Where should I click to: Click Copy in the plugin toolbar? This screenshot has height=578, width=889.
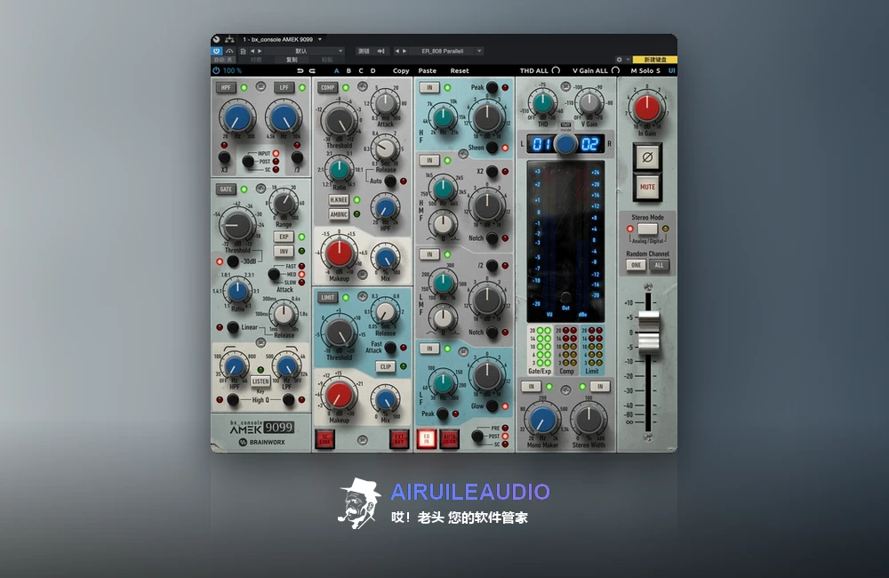[x=401, y=71]
